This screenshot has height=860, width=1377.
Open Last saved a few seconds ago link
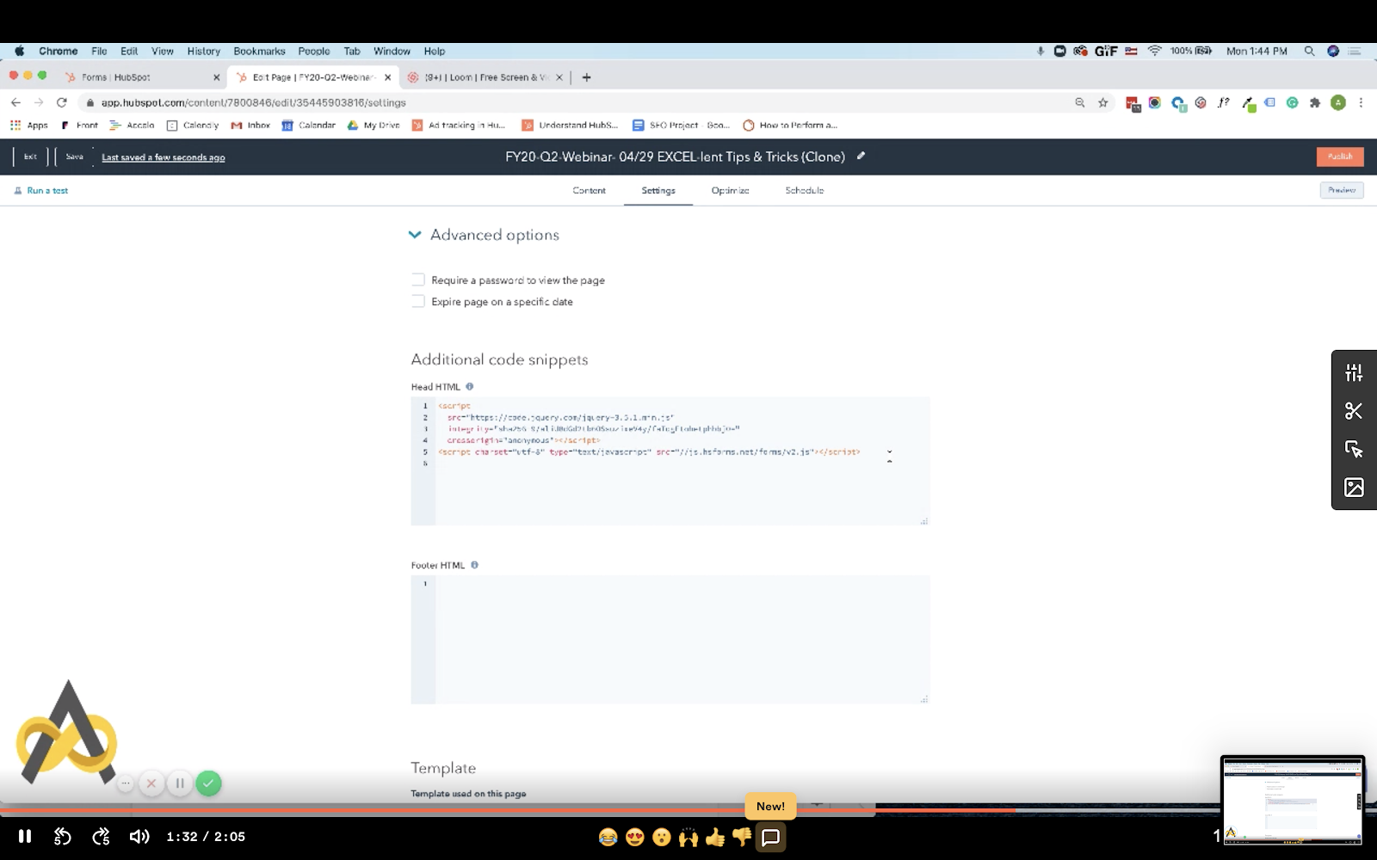164,157
